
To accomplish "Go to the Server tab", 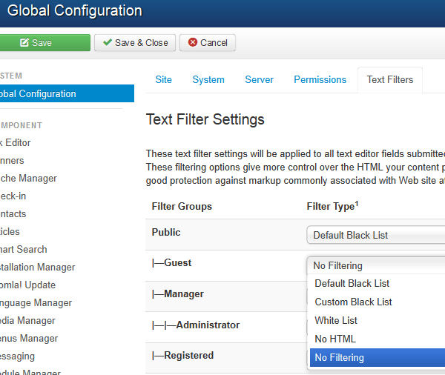I will pyautogui.click(x=259, y=79).
